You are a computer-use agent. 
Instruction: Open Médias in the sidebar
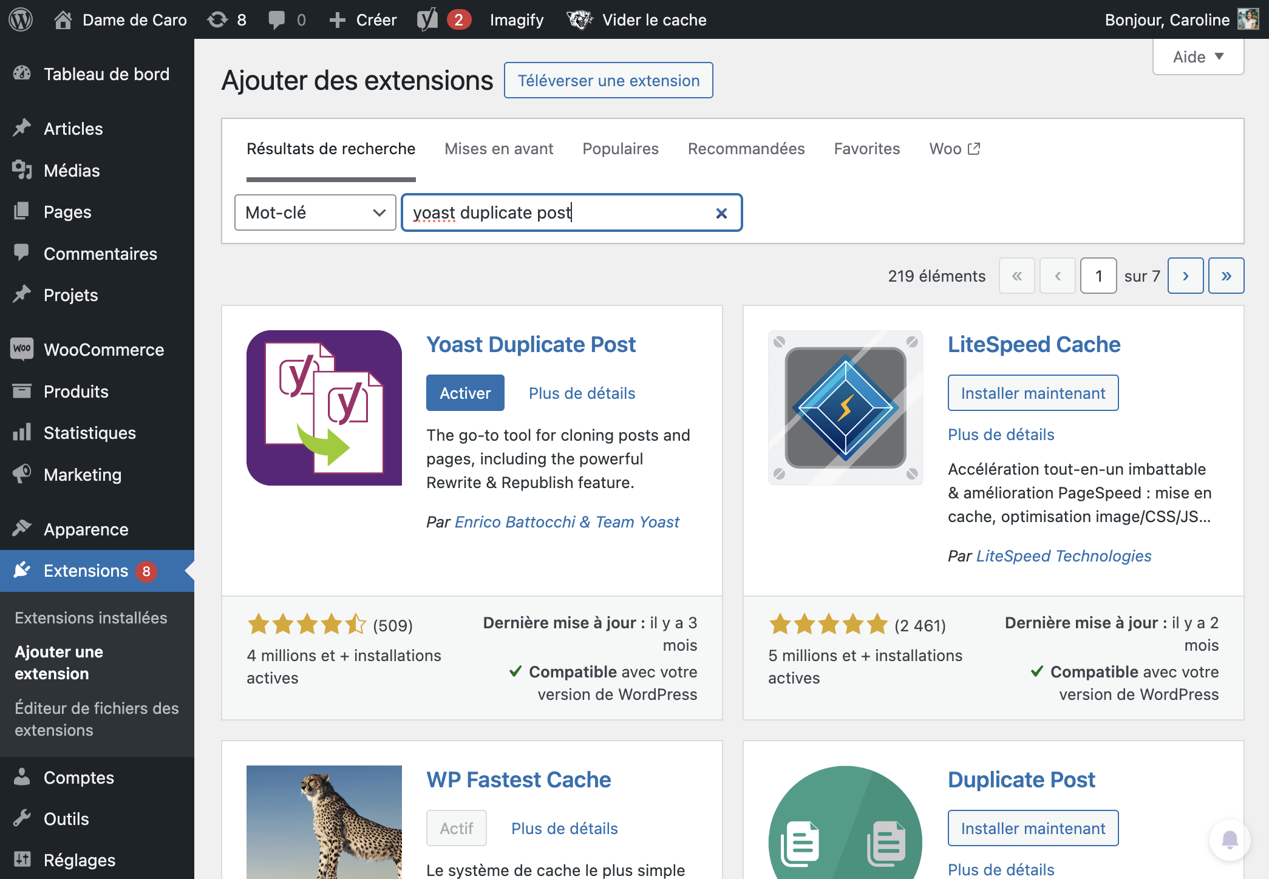pyautogui.click(x=97, y=171)
